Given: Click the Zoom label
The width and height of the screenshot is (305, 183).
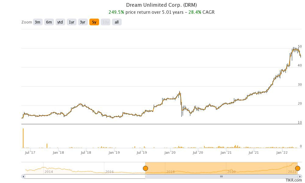Looking at the screenshot, I should [x=27, y=22].
